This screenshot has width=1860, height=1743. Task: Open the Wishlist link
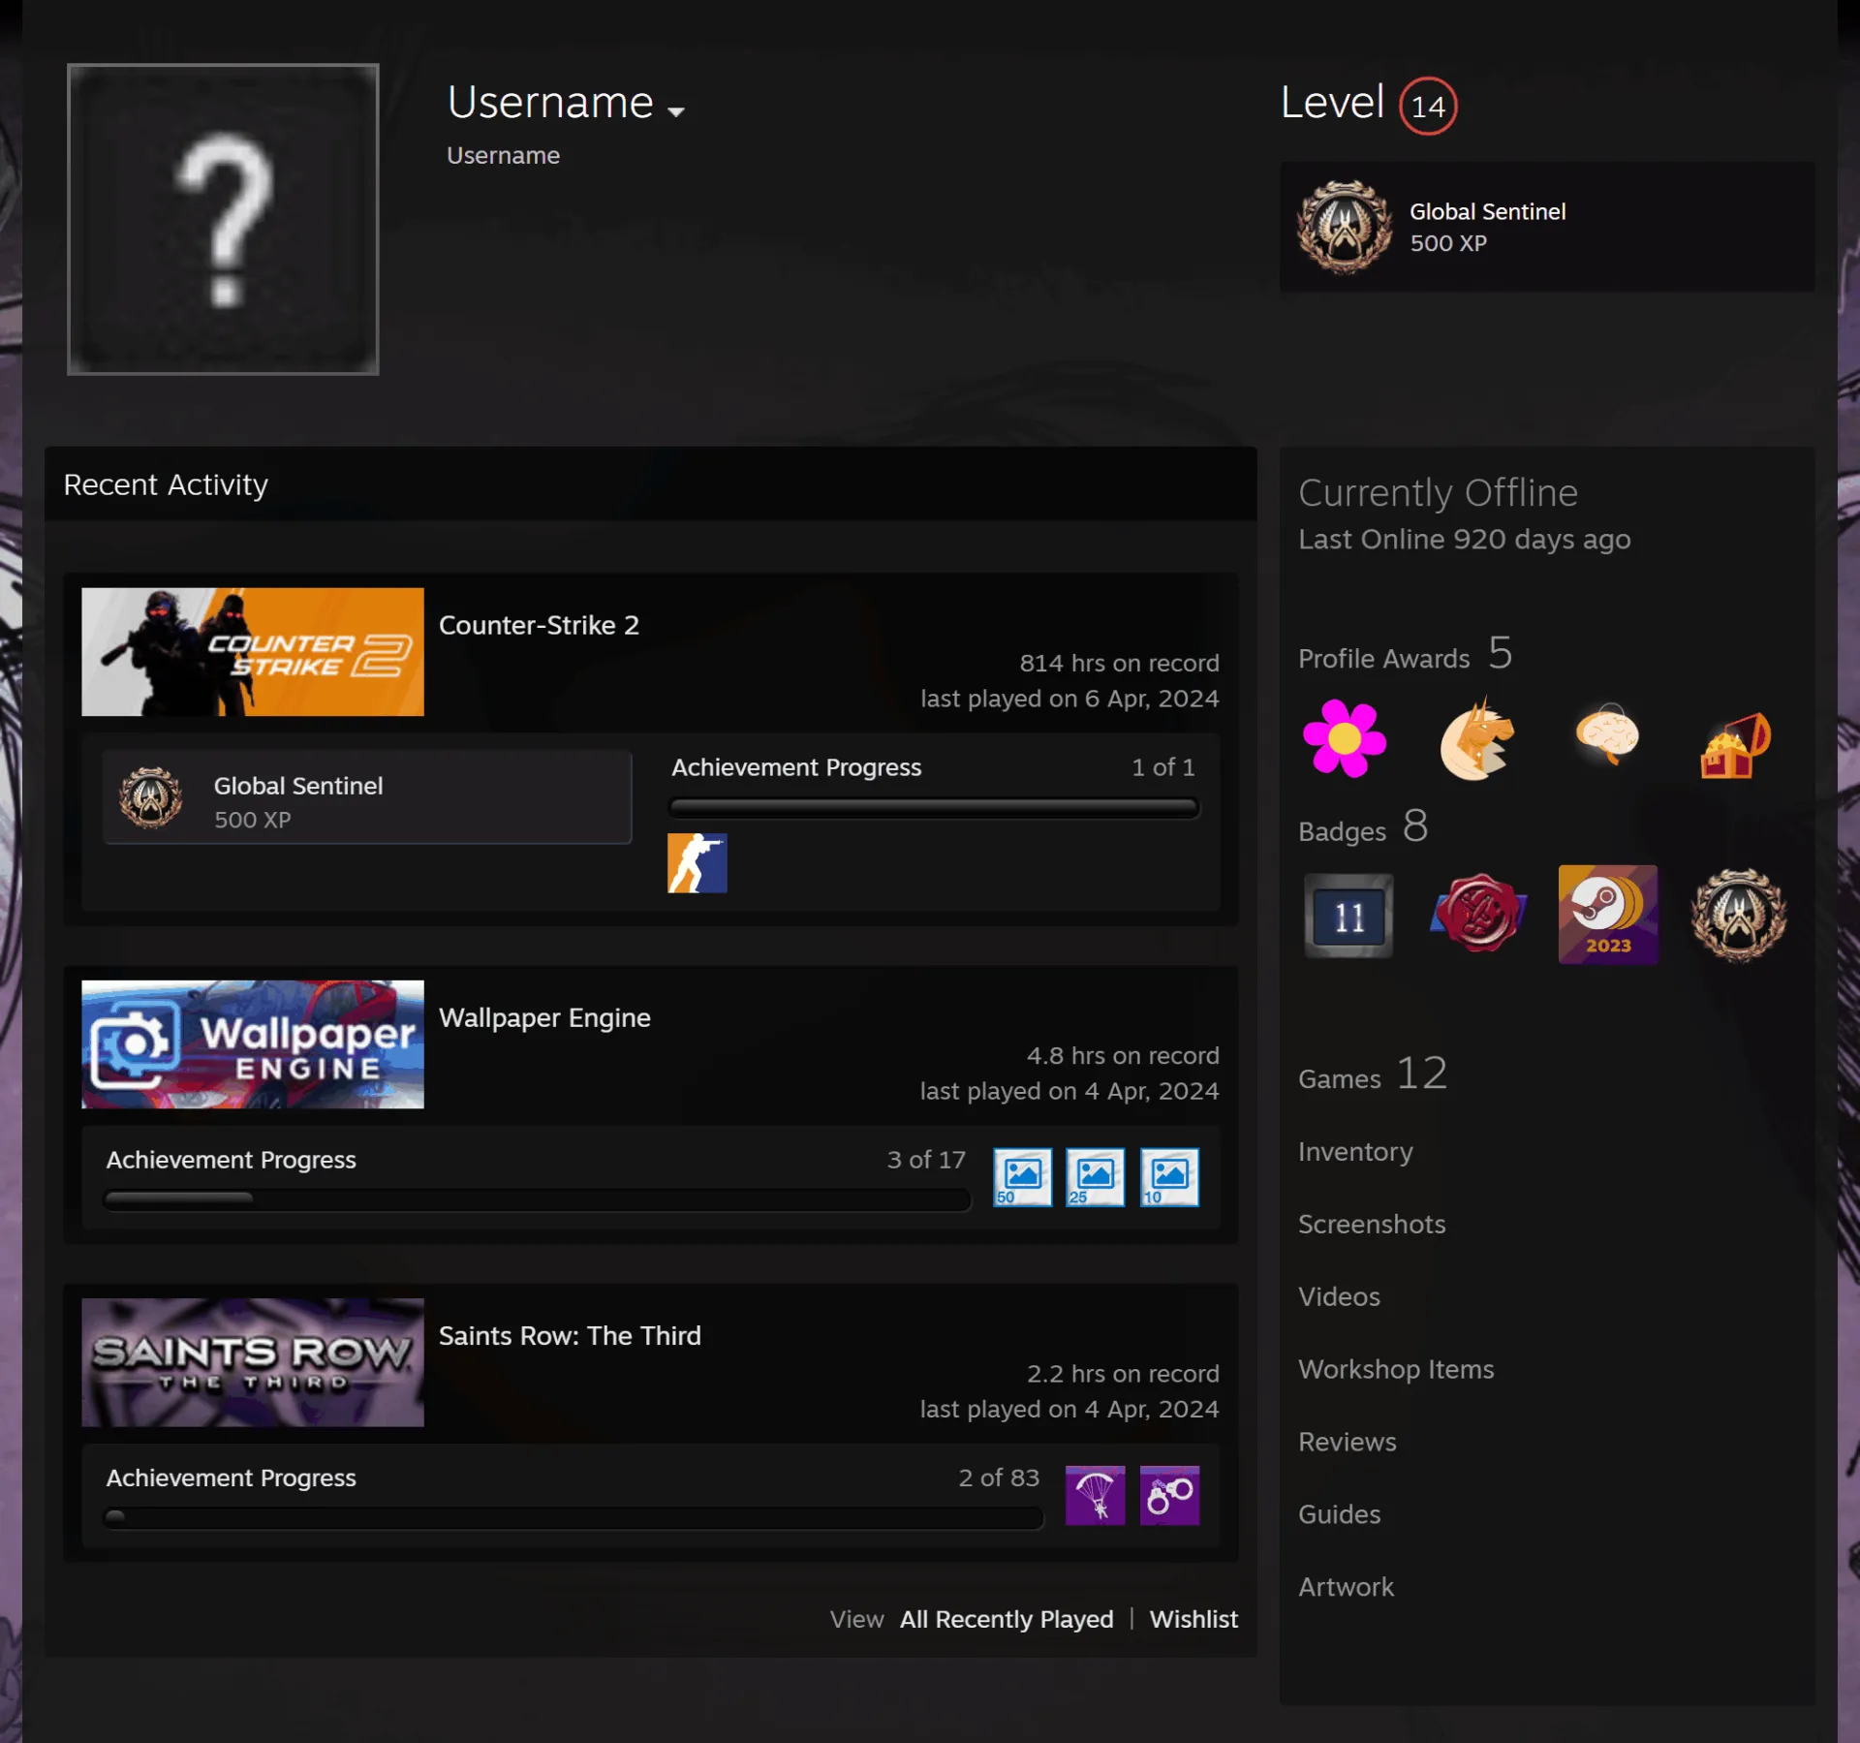[1193, 1619]
